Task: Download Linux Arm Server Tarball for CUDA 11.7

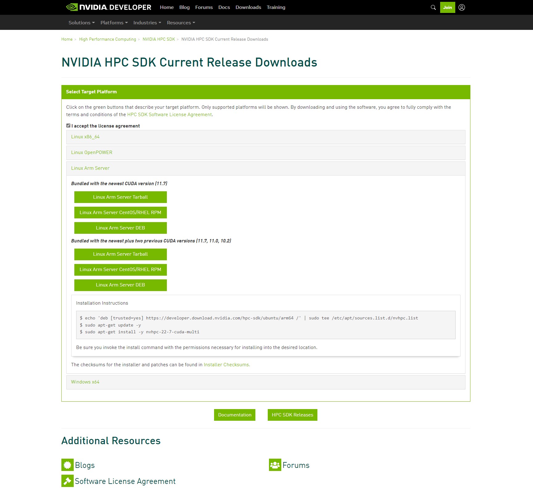Action: 121,197
